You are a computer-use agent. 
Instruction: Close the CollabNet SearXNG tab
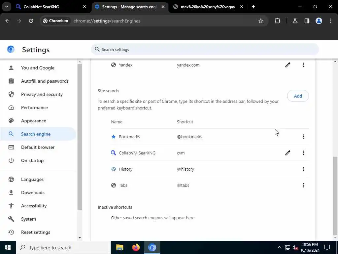(84, 7)
